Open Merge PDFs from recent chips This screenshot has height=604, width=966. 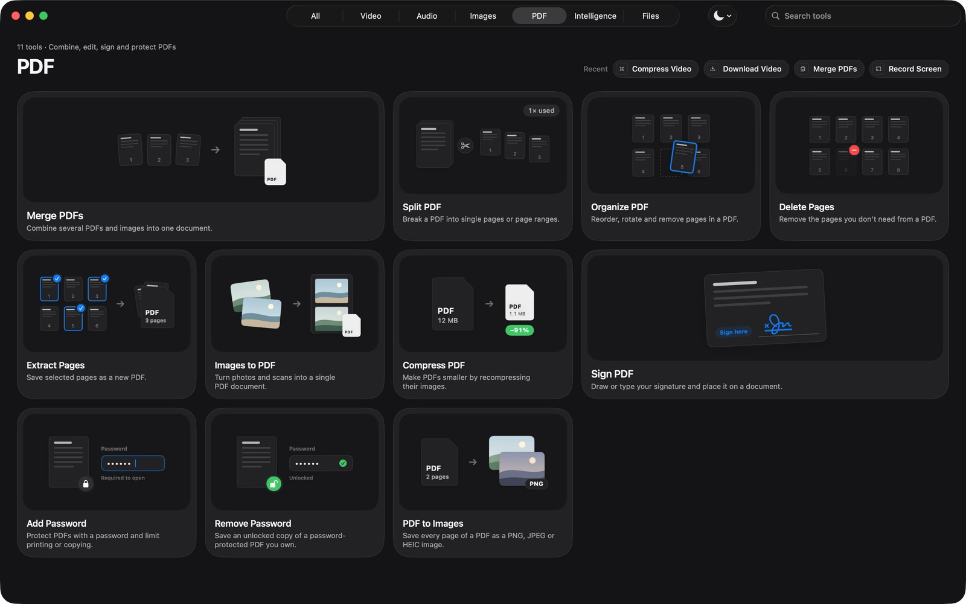[829, 69]
